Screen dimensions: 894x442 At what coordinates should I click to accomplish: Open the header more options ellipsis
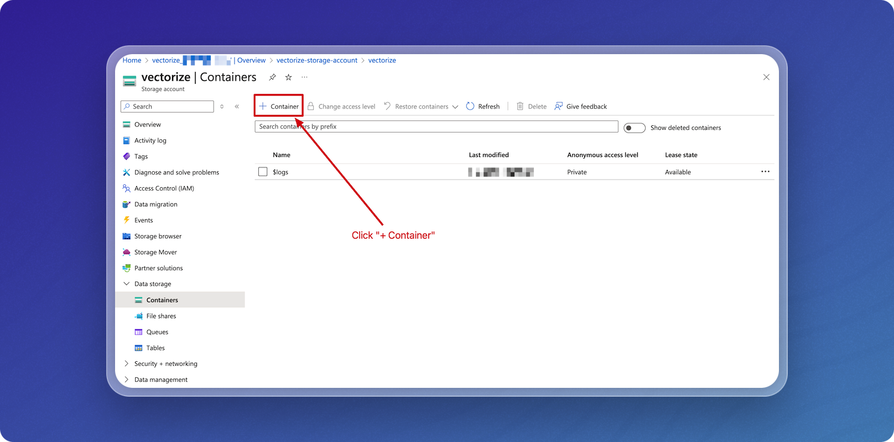pyautogui.click(x=304, y=77)
